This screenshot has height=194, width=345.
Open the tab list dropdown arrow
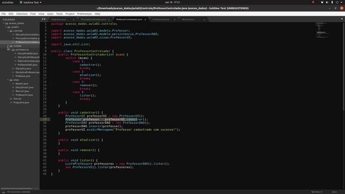coord(342,19)
